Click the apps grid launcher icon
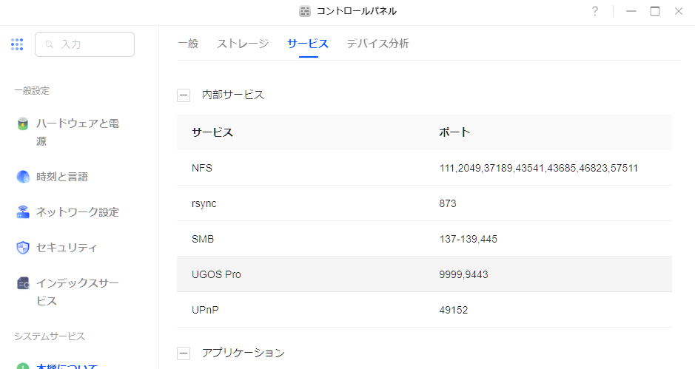This screenshot has height=369, width=695. point(17,44)
